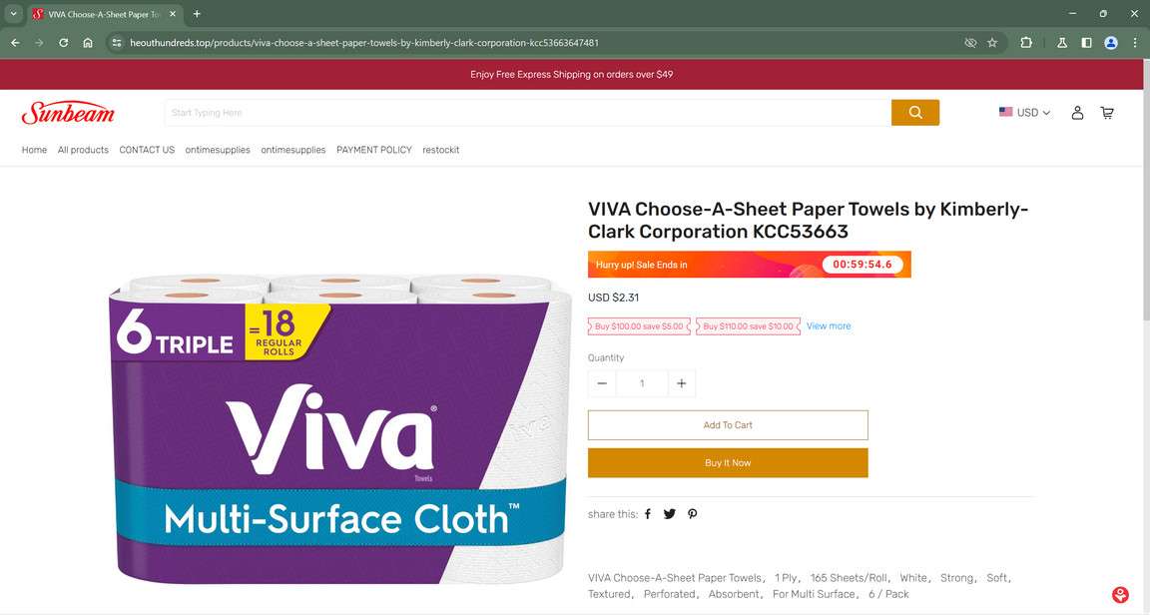The height and width of the screenshot is (615, 1150).
Task: Open the All products menu item
Action: pos(83,150)
